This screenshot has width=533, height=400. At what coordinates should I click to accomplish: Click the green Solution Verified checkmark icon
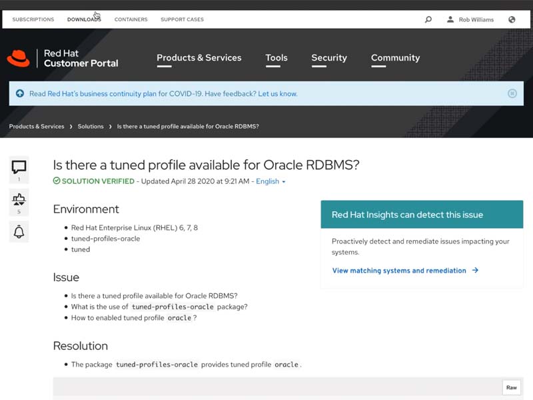tap(57, 181)
